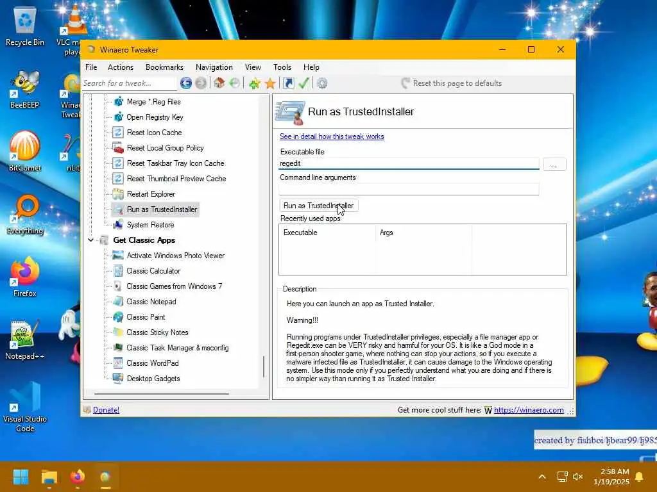
Task: Select Reset Icon Cache tweak
Action: (x=154, y=133)
